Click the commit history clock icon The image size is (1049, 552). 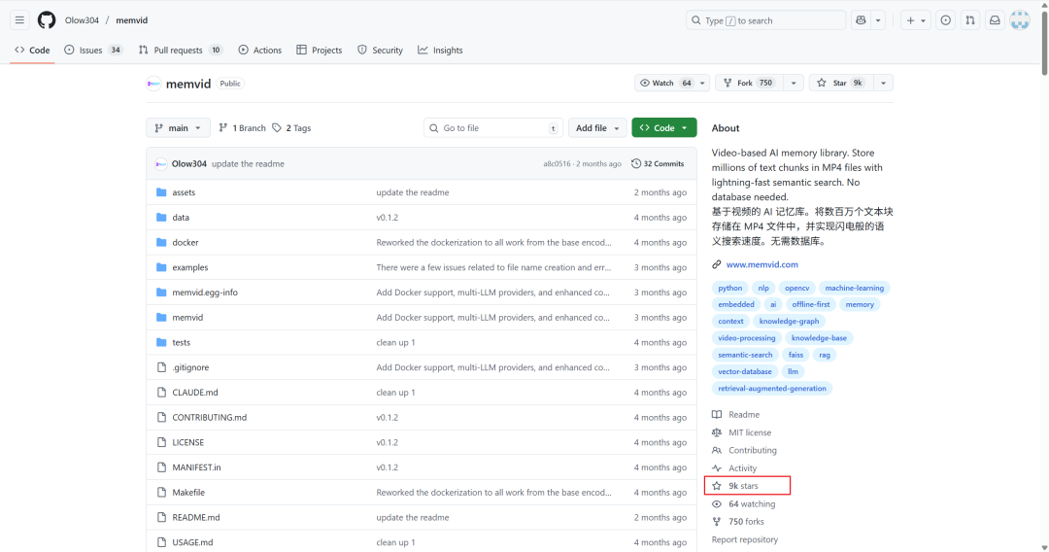(635, 163)
